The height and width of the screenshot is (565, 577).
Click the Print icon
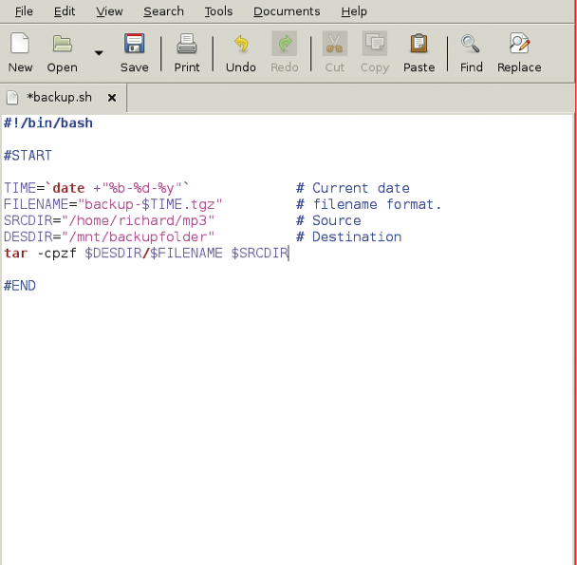187,52
